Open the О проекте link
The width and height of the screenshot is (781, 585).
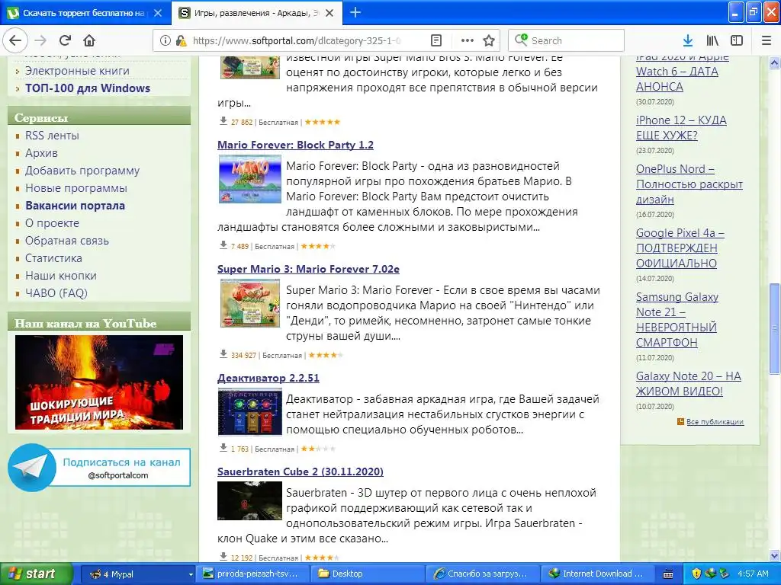(x=52, y=223)
